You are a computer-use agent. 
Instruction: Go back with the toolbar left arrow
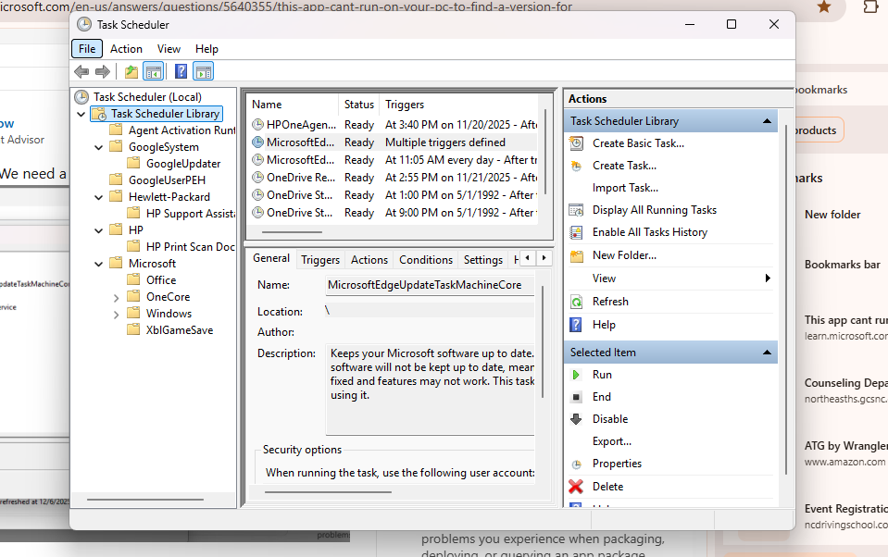[81, 72]
